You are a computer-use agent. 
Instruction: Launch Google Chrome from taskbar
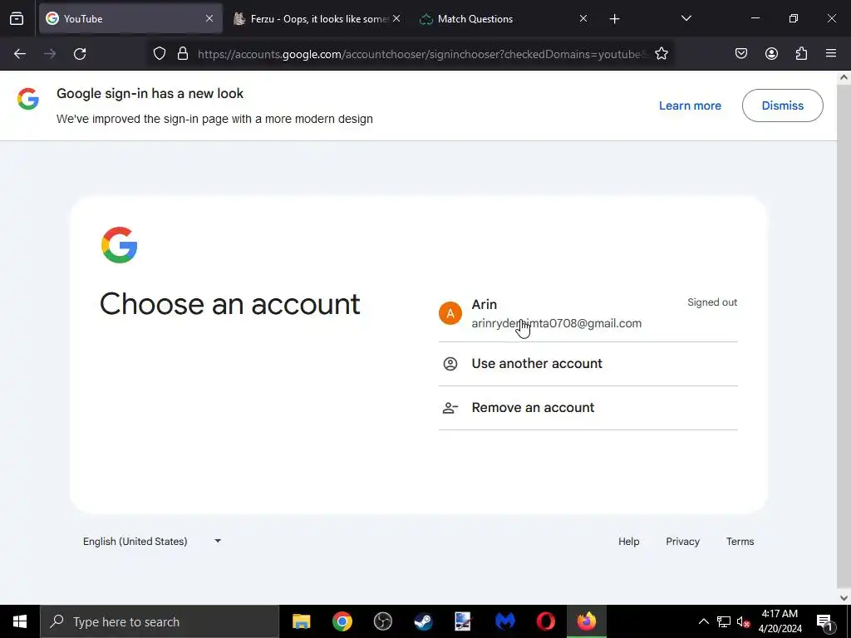pyautogui.click(x=342, y=621)
